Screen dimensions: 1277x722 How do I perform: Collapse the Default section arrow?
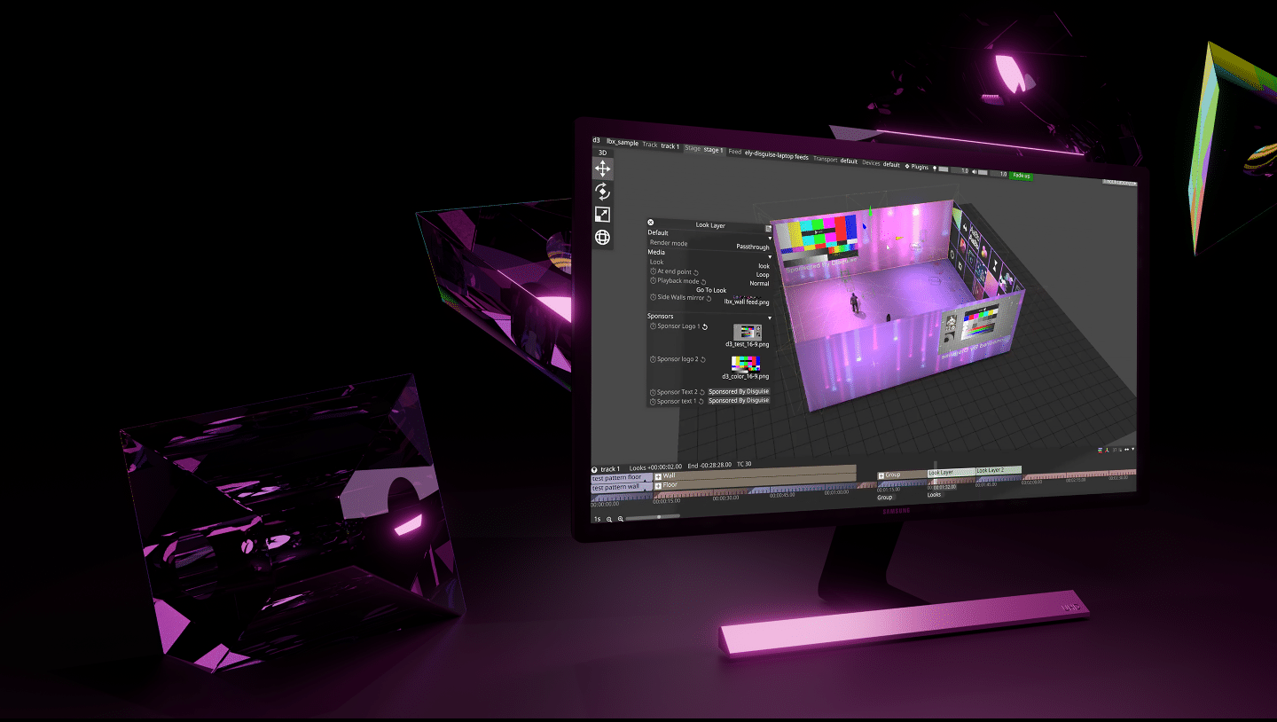pos(769,239)
